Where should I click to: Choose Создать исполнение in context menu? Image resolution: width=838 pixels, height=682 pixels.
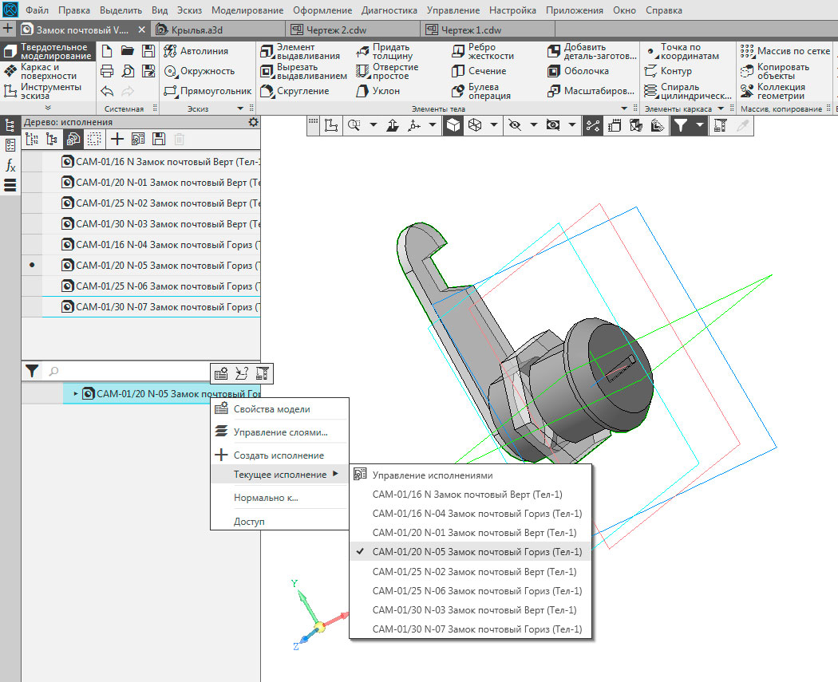tap(279, 455)
